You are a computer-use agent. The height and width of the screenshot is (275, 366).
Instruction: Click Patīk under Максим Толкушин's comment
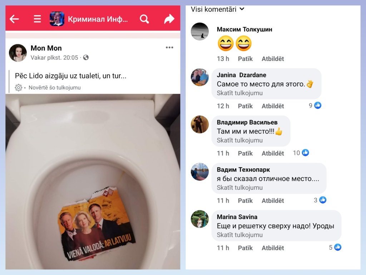tap(245, 59)
